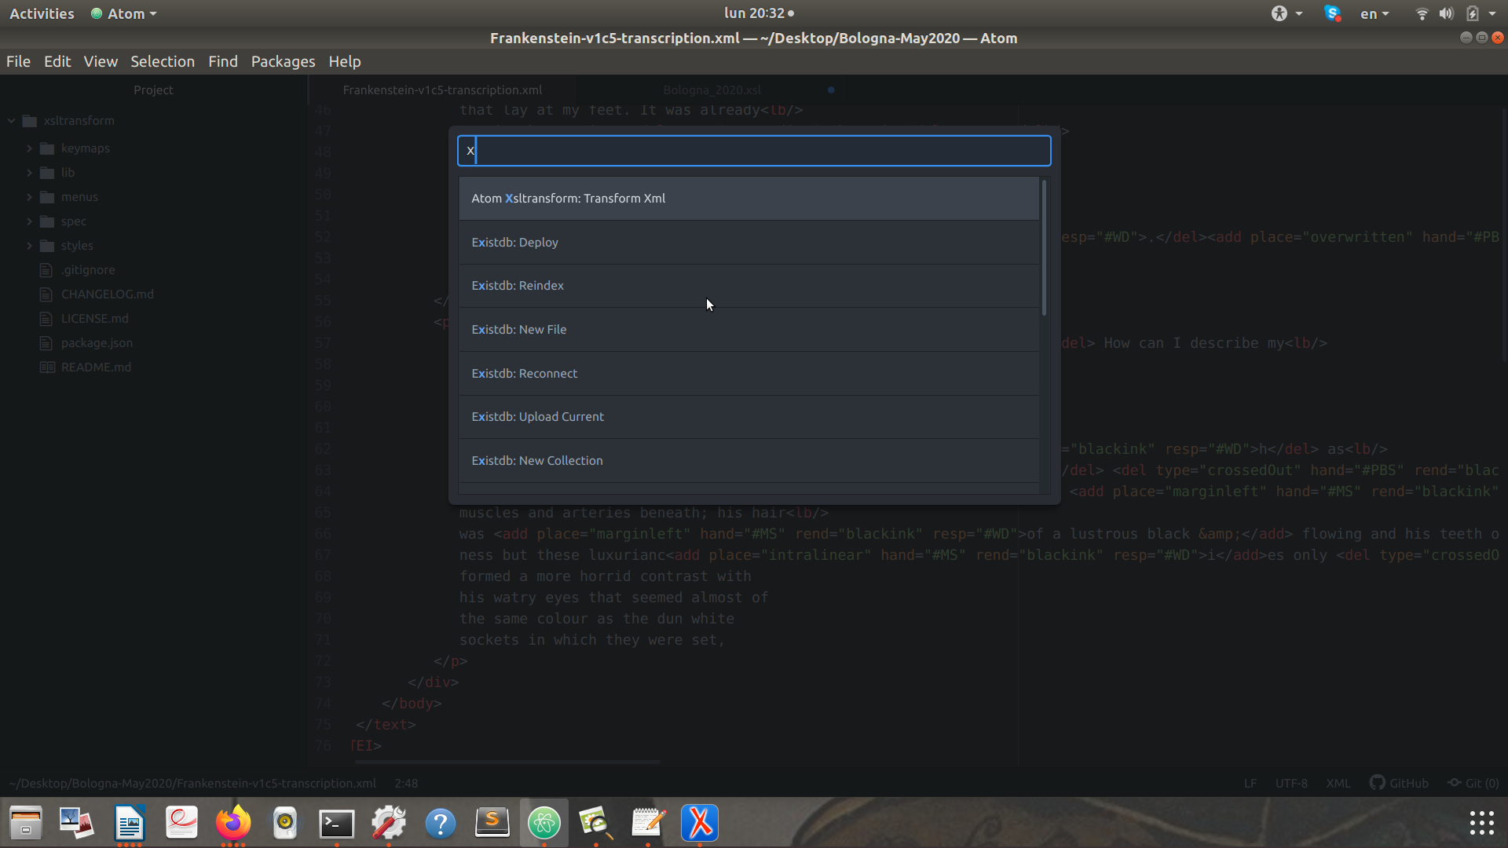Switch to Frankenstein-v1c5-transcription.xml tab
Screen dimensions: 1508x848
tap(442, 90)
